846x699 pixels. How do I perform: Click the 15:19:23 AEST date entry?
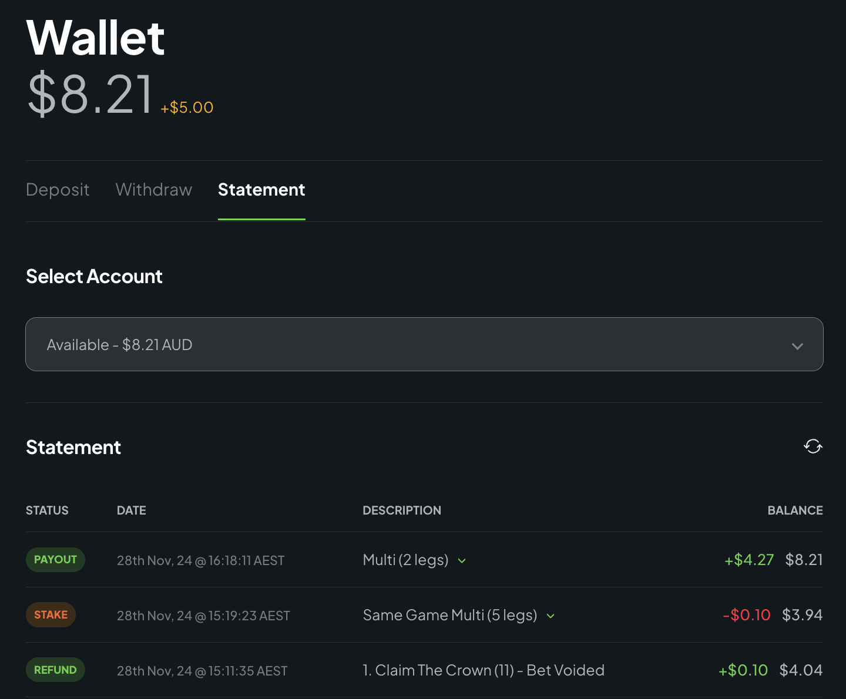click(203, 616)
